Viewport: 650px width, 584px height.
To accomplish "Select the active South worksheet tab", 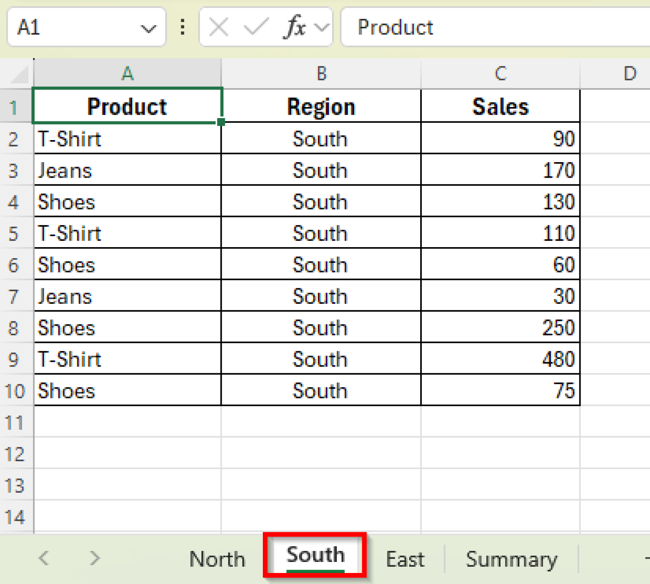I will point(315,555).
